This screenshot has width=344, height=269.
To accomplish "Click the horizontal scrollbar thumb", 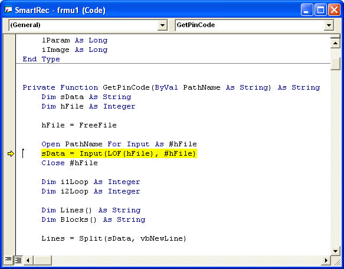I will (x=42, y=260).
